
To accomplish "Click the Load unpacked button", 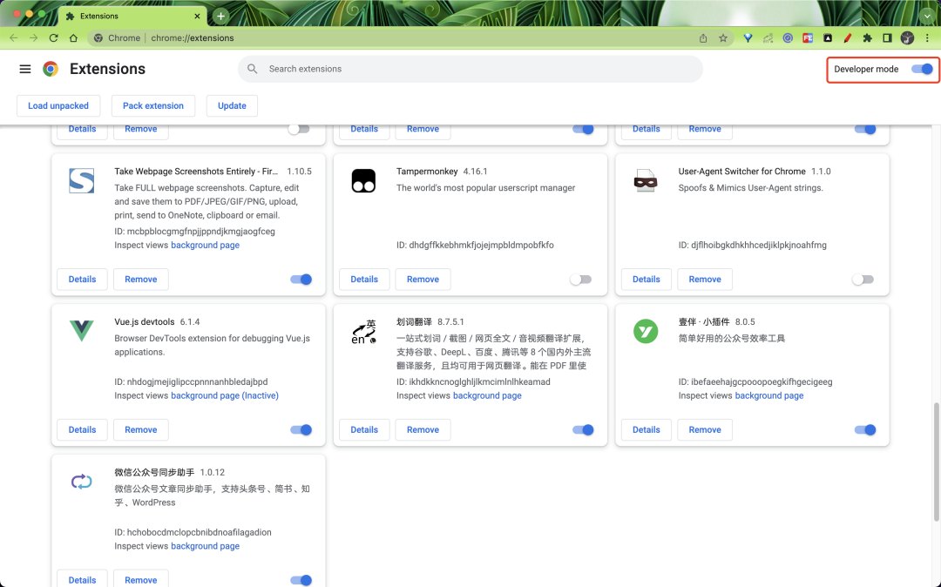I will 58,105.
